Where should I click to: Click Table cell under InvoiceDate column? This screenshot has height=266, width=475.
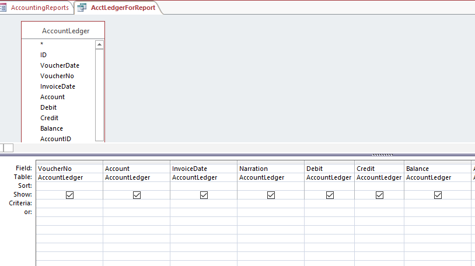[204, 177]
